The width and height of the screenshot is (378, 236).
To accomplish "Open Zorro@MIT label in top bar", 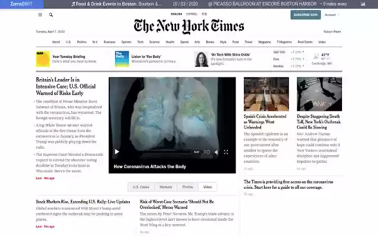I will (21, 4).
